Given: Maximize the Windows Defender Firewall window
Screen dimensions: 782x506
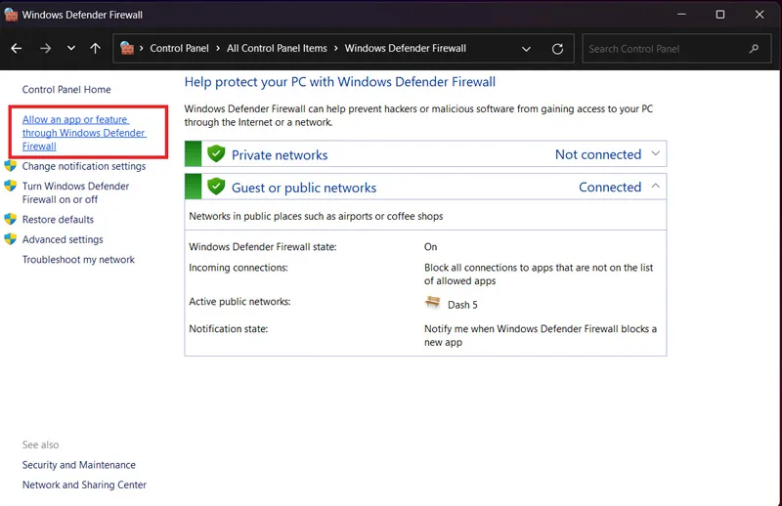Looking at the screenshot, I should click(720, 15).
